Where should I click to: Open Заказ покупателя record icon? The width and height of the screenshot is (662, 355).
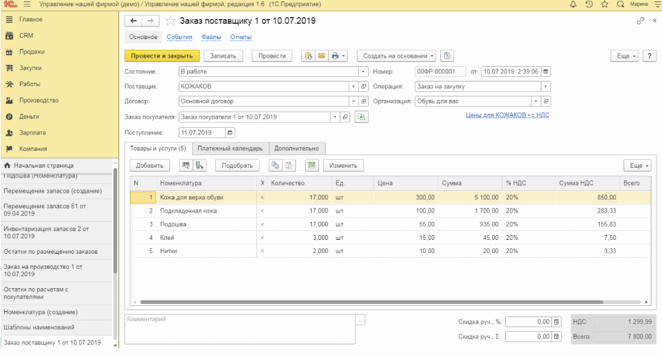click(346, 117)
